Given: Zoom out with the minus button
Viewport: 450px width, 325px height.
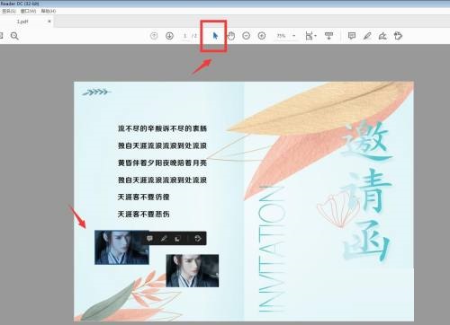Looking at the screenshot, I should (x=246, y=36).
